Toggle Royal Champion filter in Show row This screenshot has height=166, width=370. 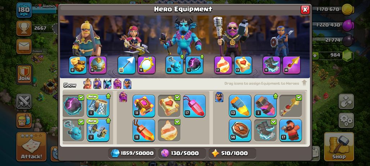click(x=127, y=84)
